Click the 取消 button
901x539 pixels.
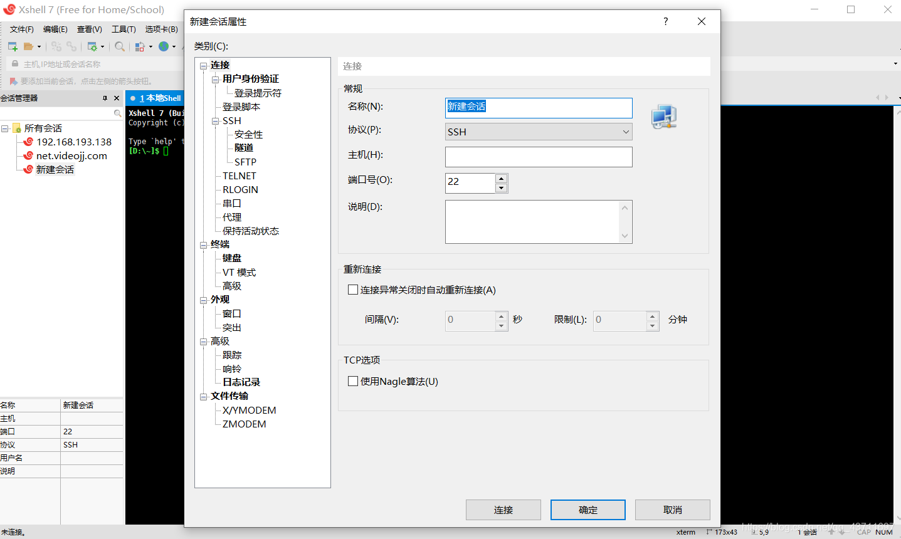pos(673,510)
